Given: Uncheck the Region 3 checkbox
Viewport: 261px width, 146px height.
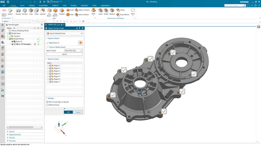Looking at the screenshot, I should pos(50,71).
